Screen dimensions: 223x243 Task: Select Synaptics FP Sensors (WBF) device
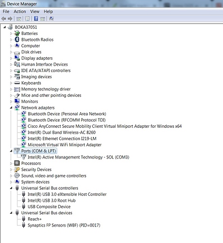64,225
